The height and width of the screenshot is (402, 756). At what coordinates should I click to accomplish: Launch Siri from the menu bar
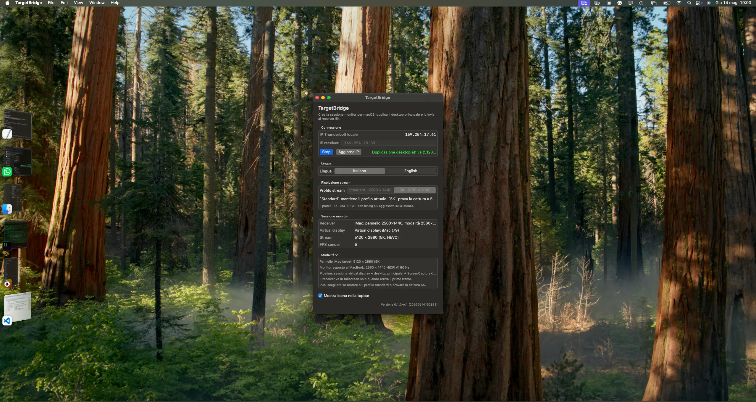click(708, 3)
